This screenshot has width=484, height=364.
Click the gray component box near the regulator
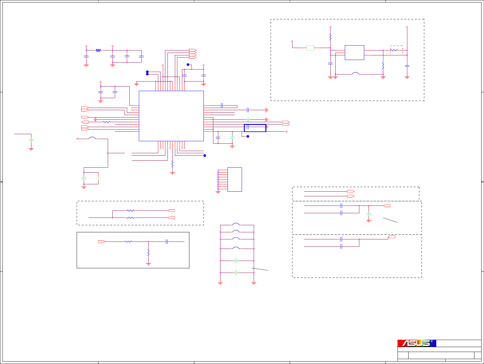[x=310, y=48]
